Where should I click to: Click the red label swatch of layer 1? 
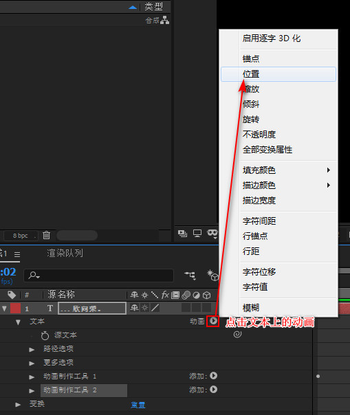(15, 309)
